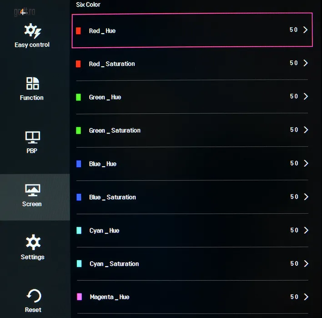Click the Green _ Hue label
The height and width of the screenshot is (318, 322).
tap(105, 97)
